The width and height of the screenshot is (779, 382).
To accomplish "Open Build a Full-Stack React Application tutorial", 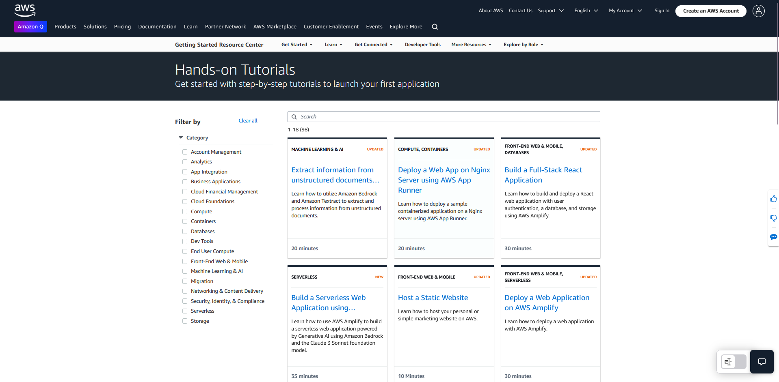I will click(x=543, y=175).
